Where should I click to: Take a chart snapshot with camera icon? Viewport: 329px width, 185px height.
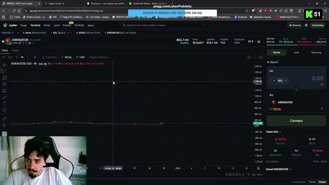[261, 57]
